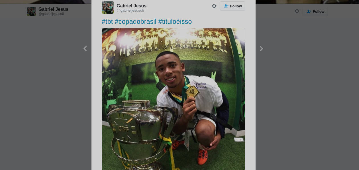The height and width of the screenshot is (170, 359).
Task: Click the background @gabrieljesusofi handle
Action: pos(51,14)
